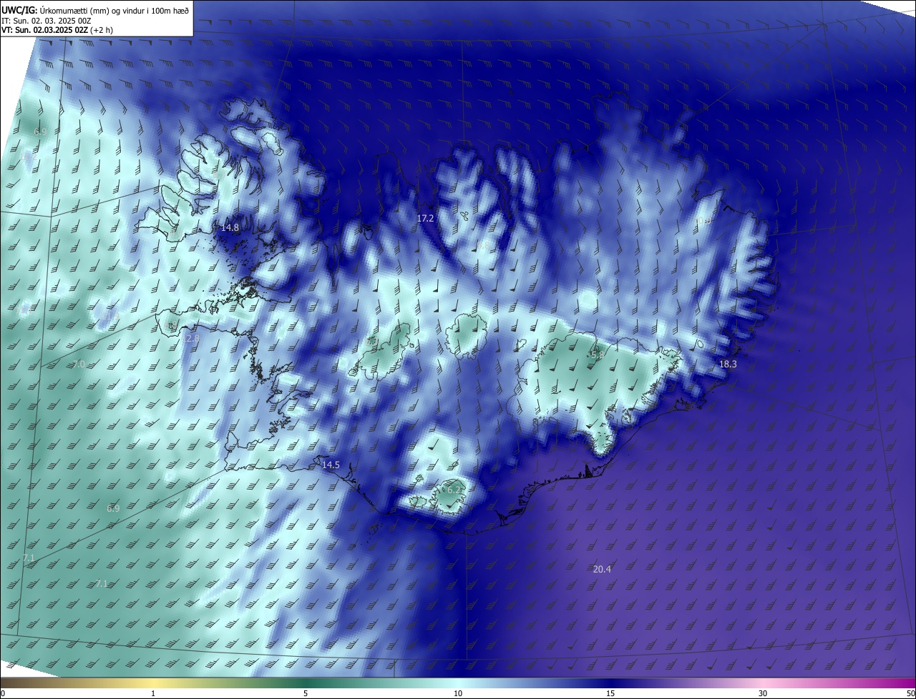The image size is (916, 699).
Task: Click the 14.8 value label on the map
Action: coord(230,227)
